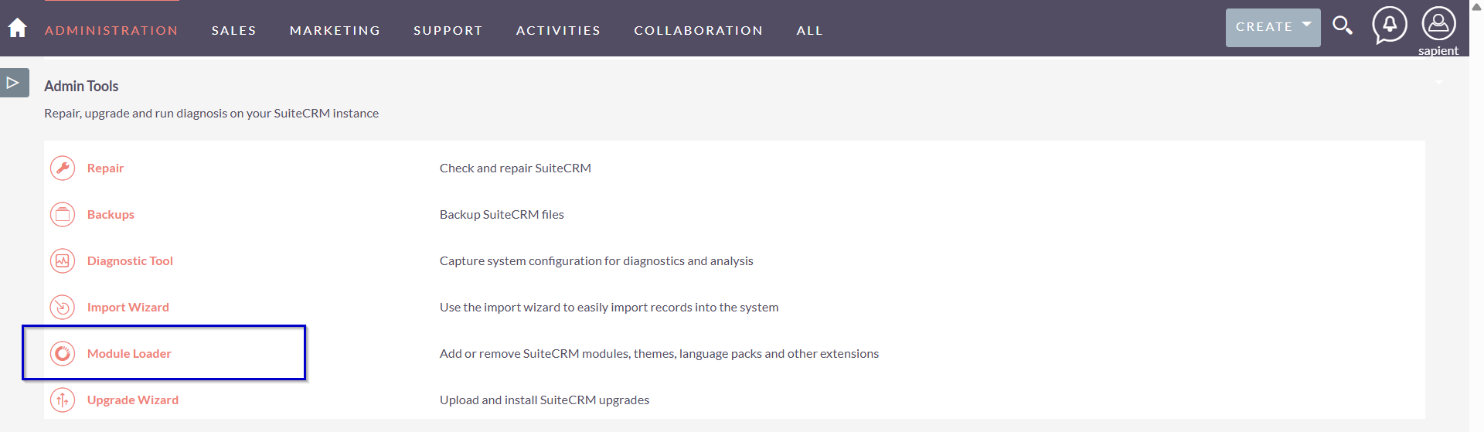Open the notifications bell icon
Screen dimensions: 1484x432
[x=1390, y=25]
